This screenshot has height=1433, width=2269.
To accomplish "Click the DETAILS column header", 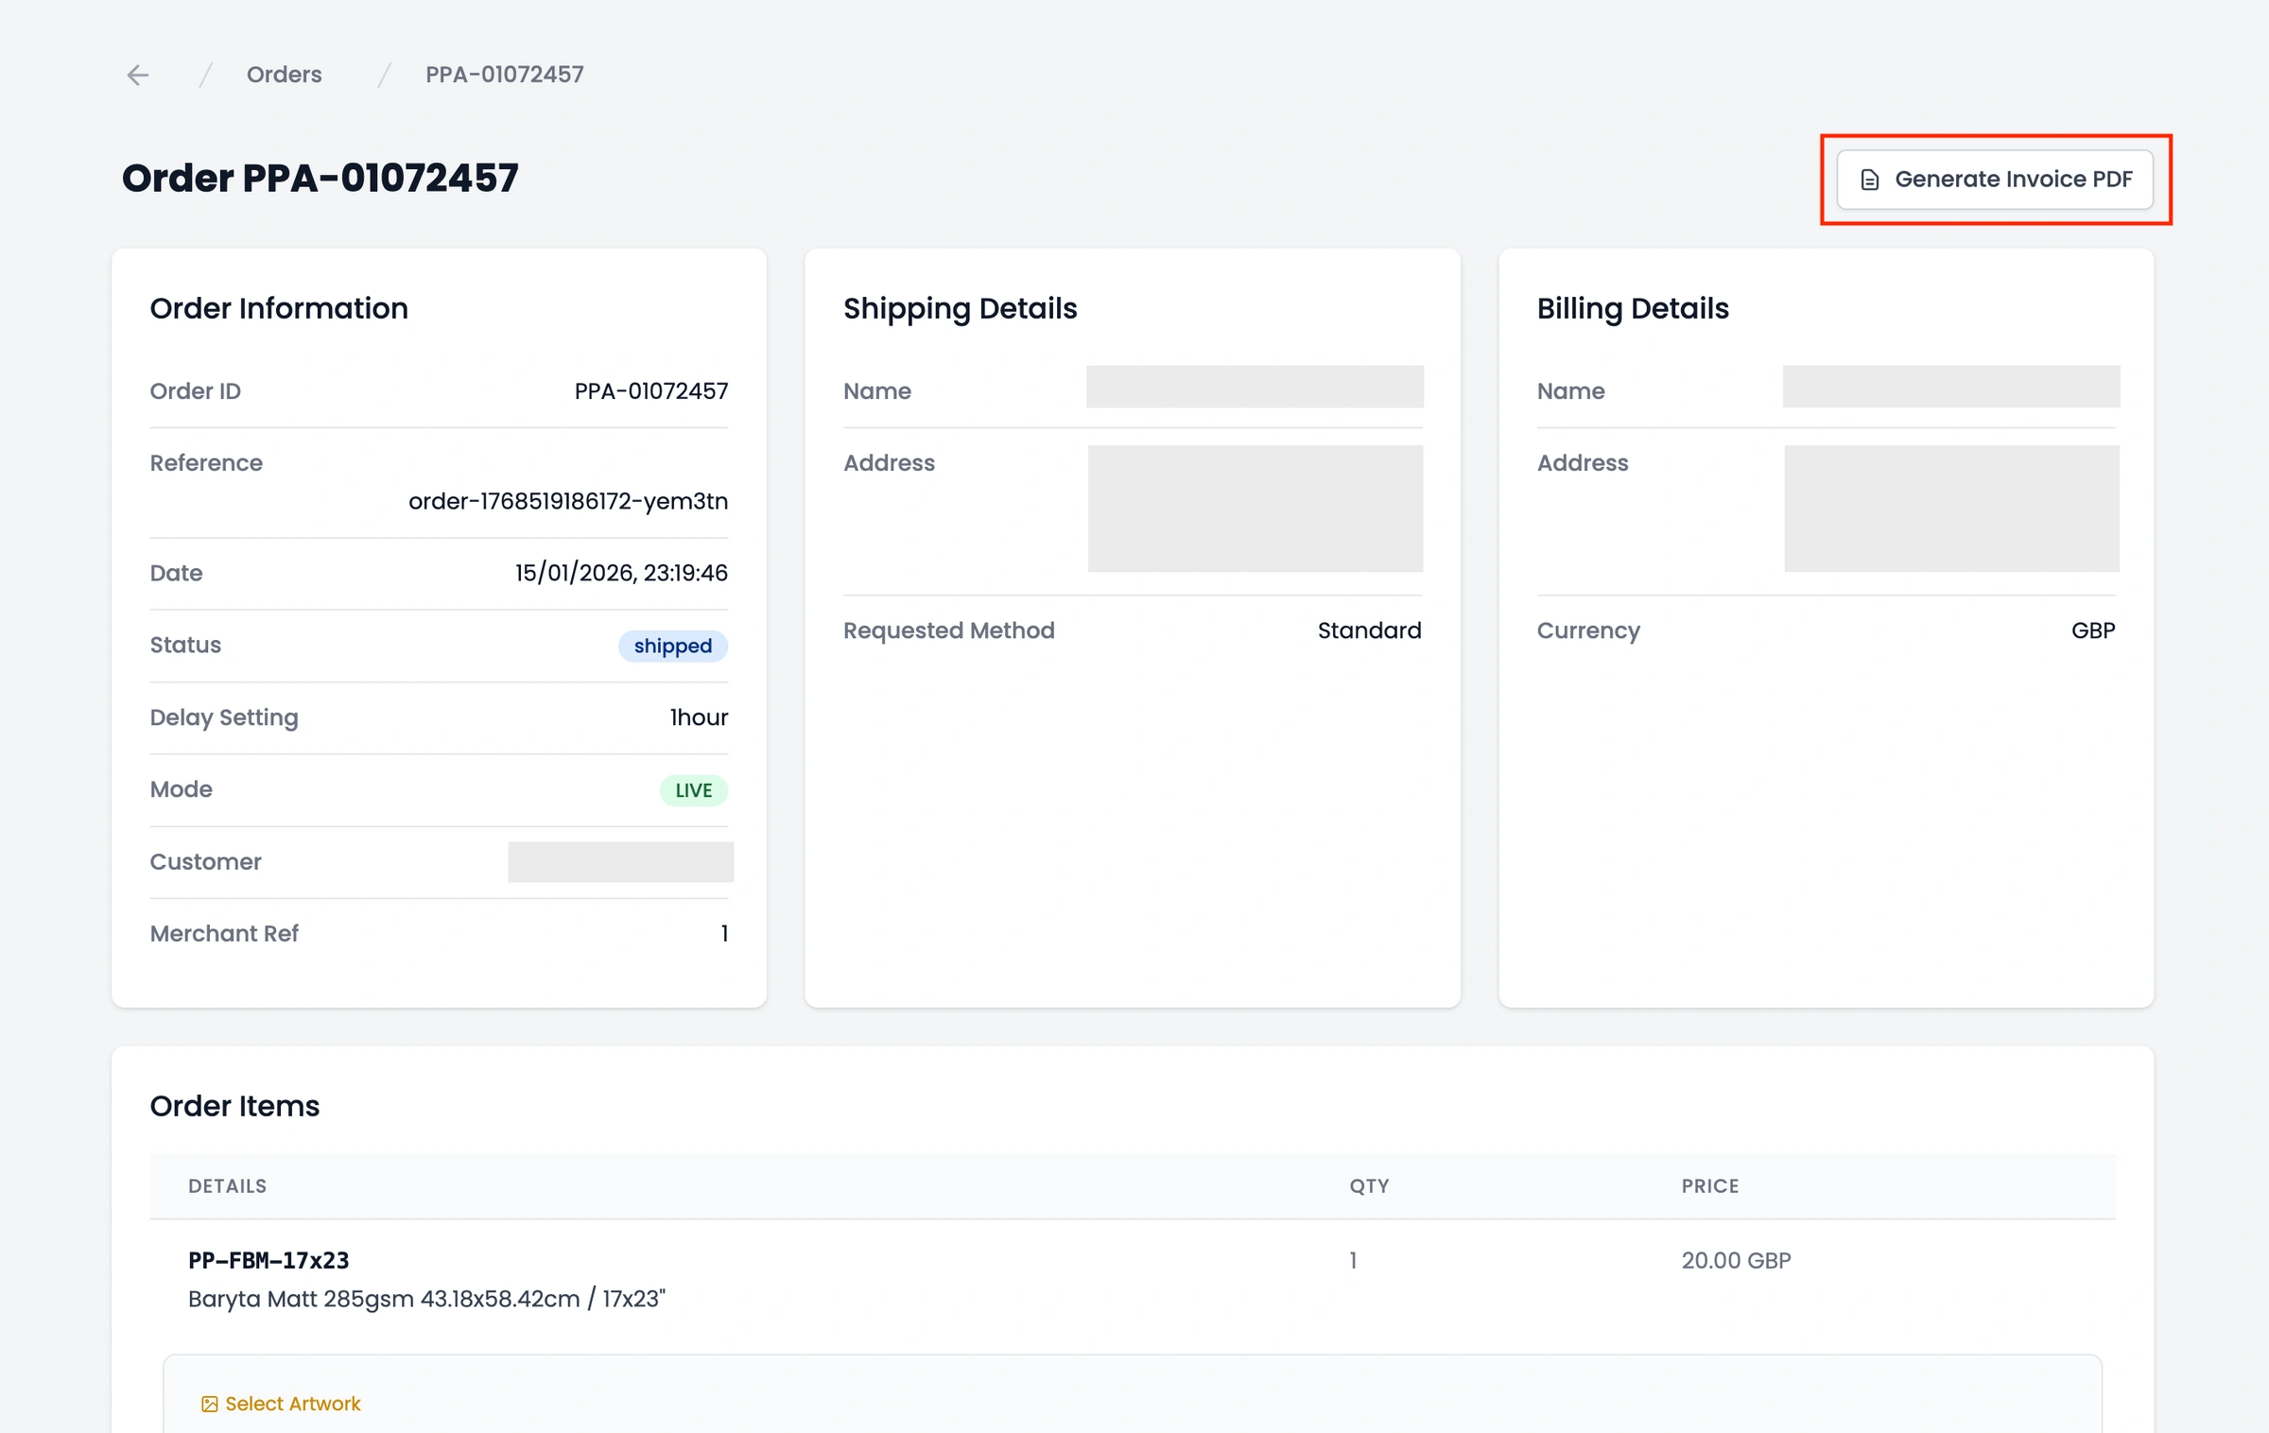I will click(x=227, y=1185).
